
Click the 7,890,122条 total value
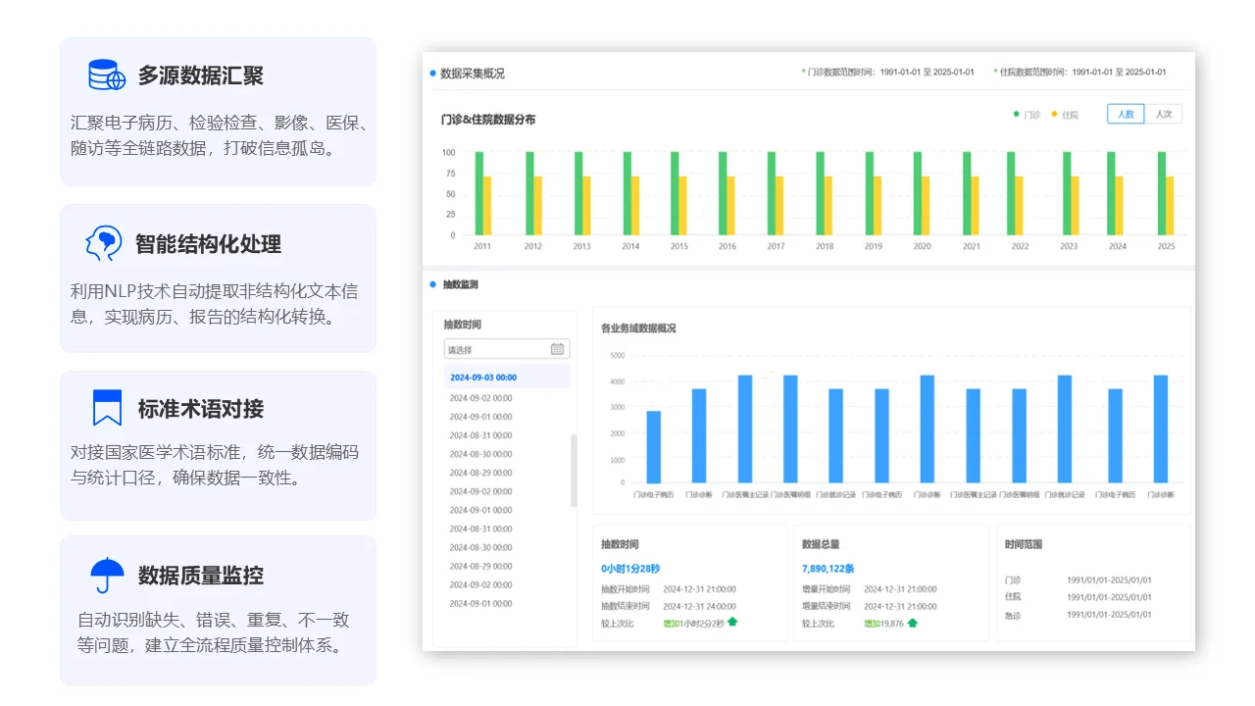pos(828,568)
